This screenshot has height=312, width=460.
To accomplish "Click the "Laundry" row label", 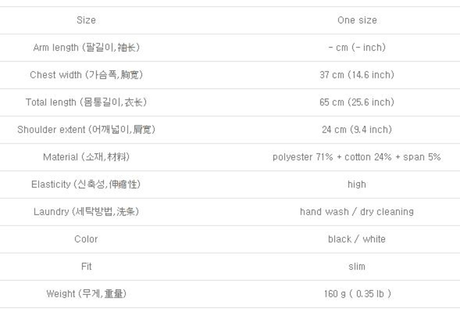I will [86, 212].
